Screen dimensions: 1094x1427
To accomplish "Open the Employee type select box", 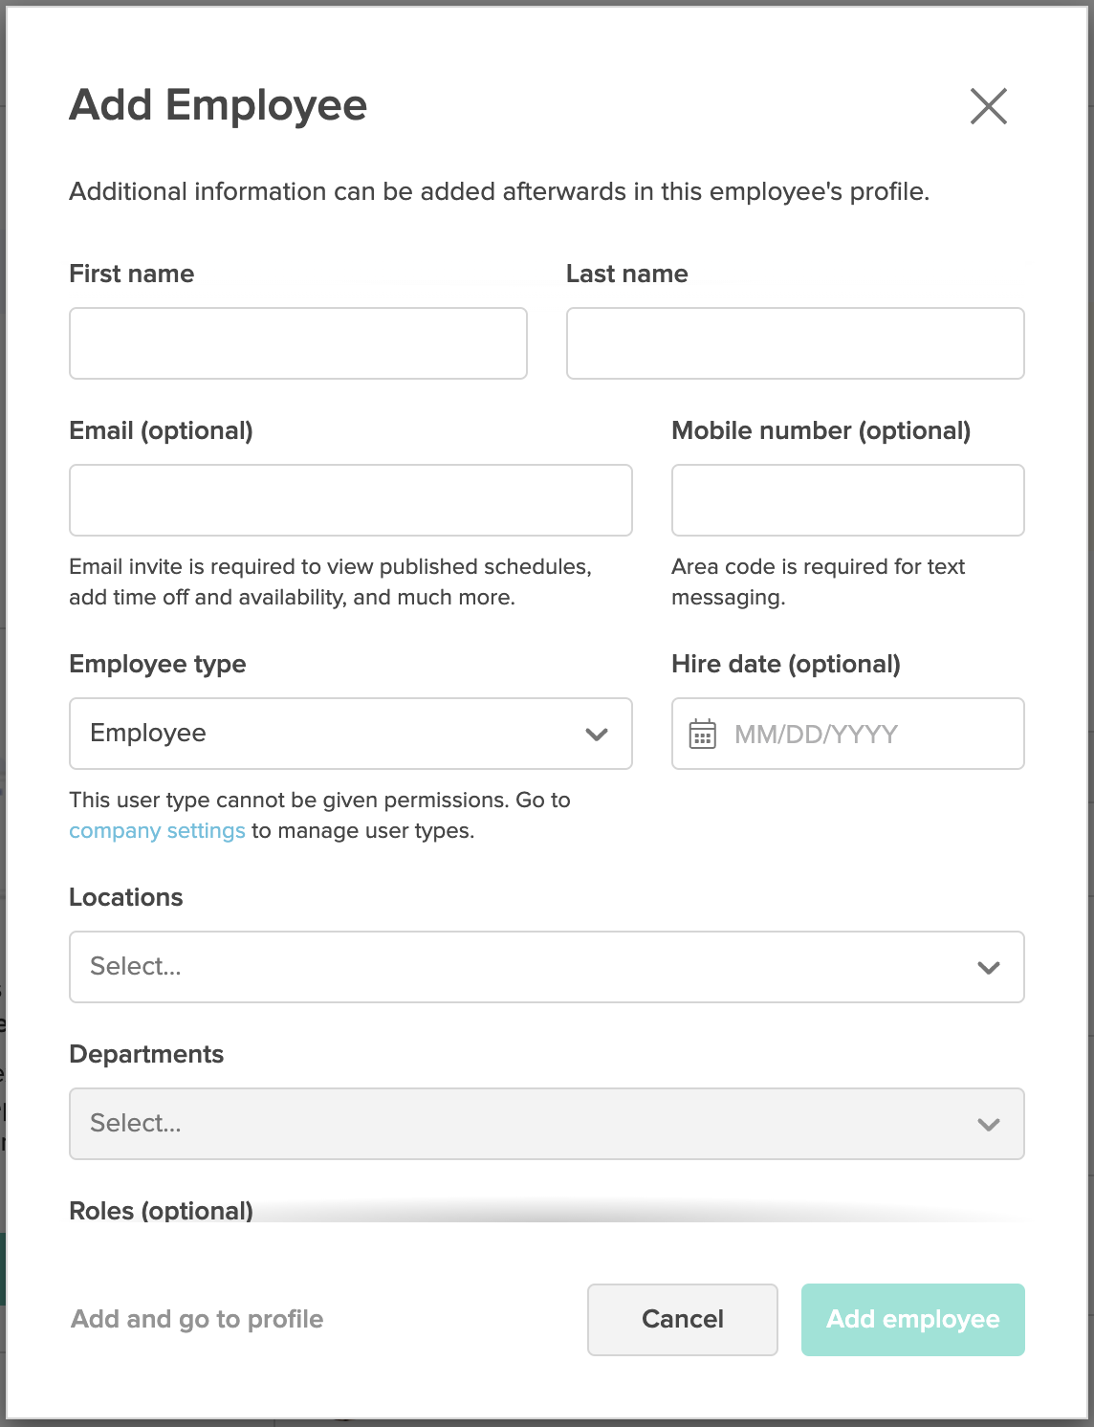I will 325,734.
